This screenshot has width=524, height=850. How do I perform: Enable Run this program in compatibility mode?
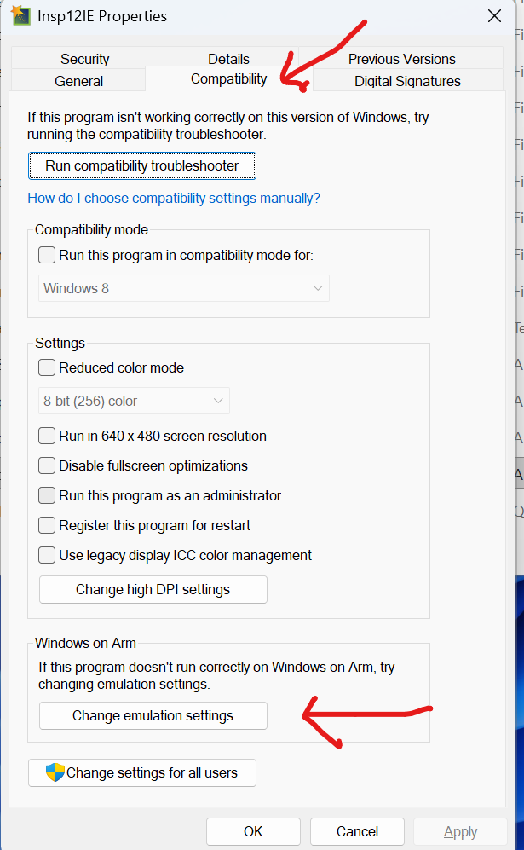pyautogui.click(x=48, y=255)
